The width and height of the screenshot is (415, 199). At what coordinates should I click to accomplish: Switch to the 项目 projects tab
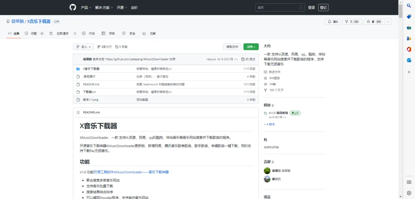click(108, 33)
